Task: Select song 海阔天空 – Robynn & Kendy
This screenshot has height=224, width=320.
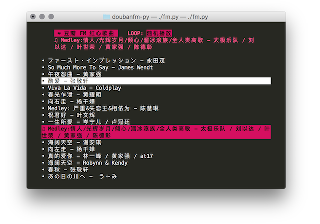Action: 85,163
